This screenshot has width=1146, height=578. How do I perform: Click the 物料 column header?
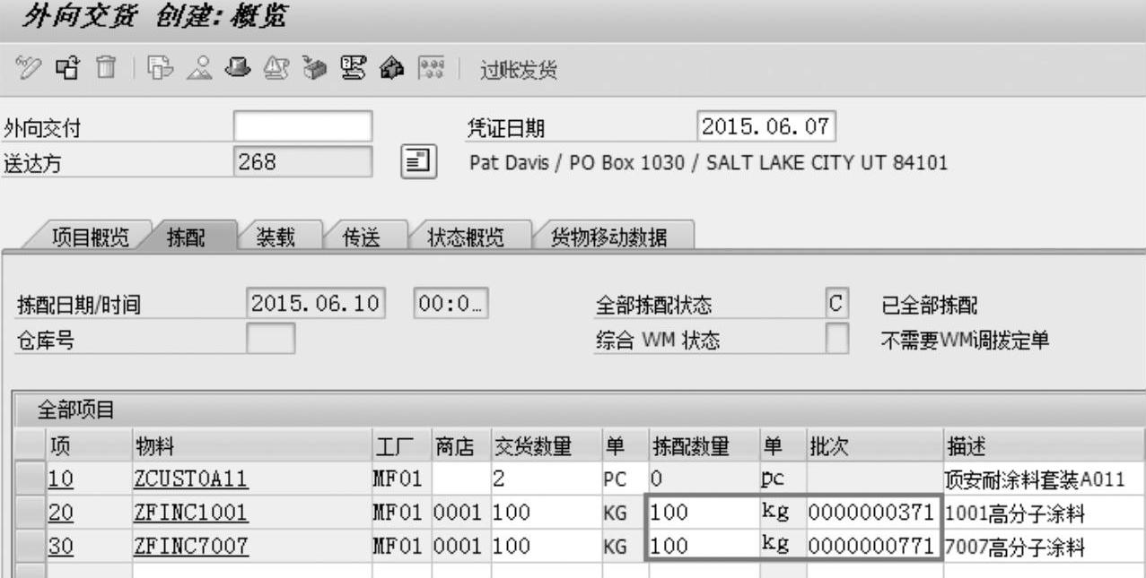[x=250, y=446]
